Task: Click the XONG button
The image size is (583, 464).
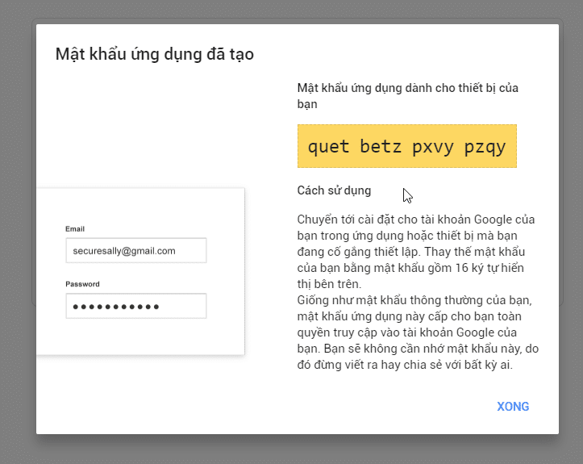Action: pos(513,407)
